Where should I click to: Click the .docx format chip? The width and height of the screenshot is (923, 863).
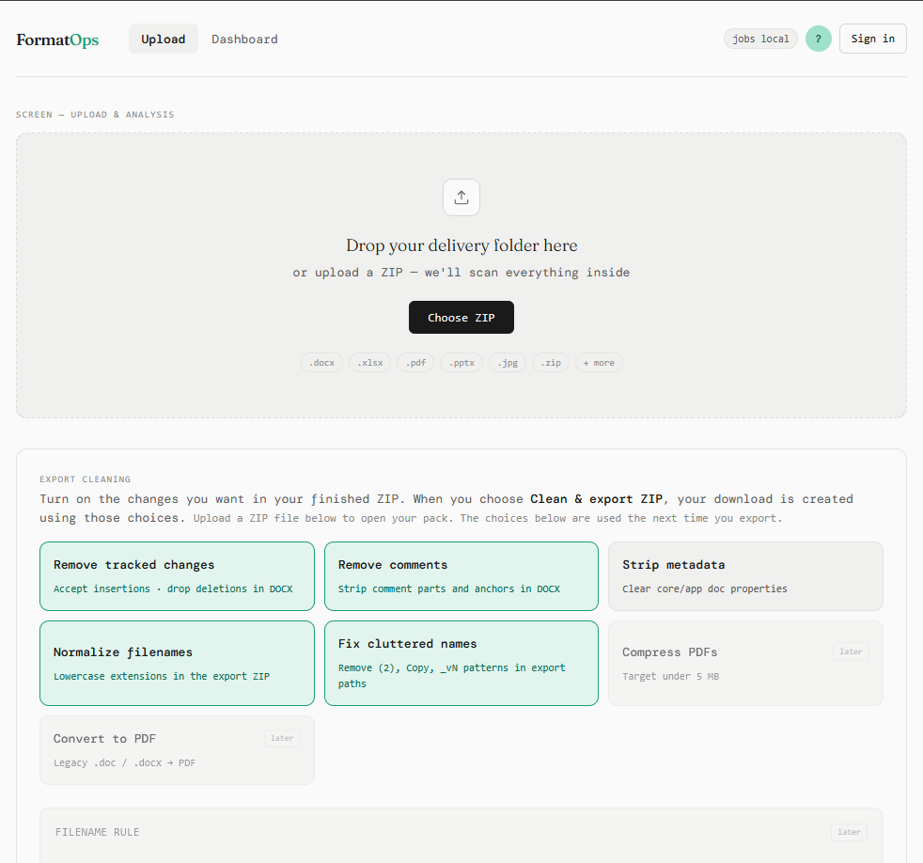pyautogui.click(x=321, y=362)
